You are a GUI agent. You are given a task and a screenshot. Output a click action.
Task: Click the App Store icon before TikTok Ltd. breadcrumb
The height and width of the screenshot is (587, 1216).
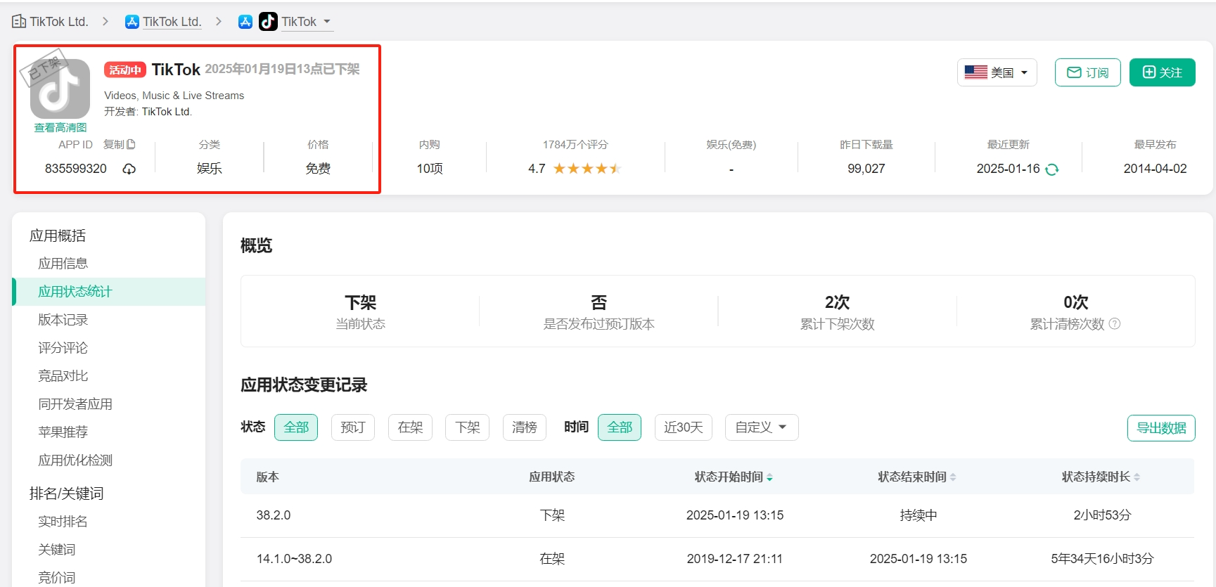click(132, 22)
